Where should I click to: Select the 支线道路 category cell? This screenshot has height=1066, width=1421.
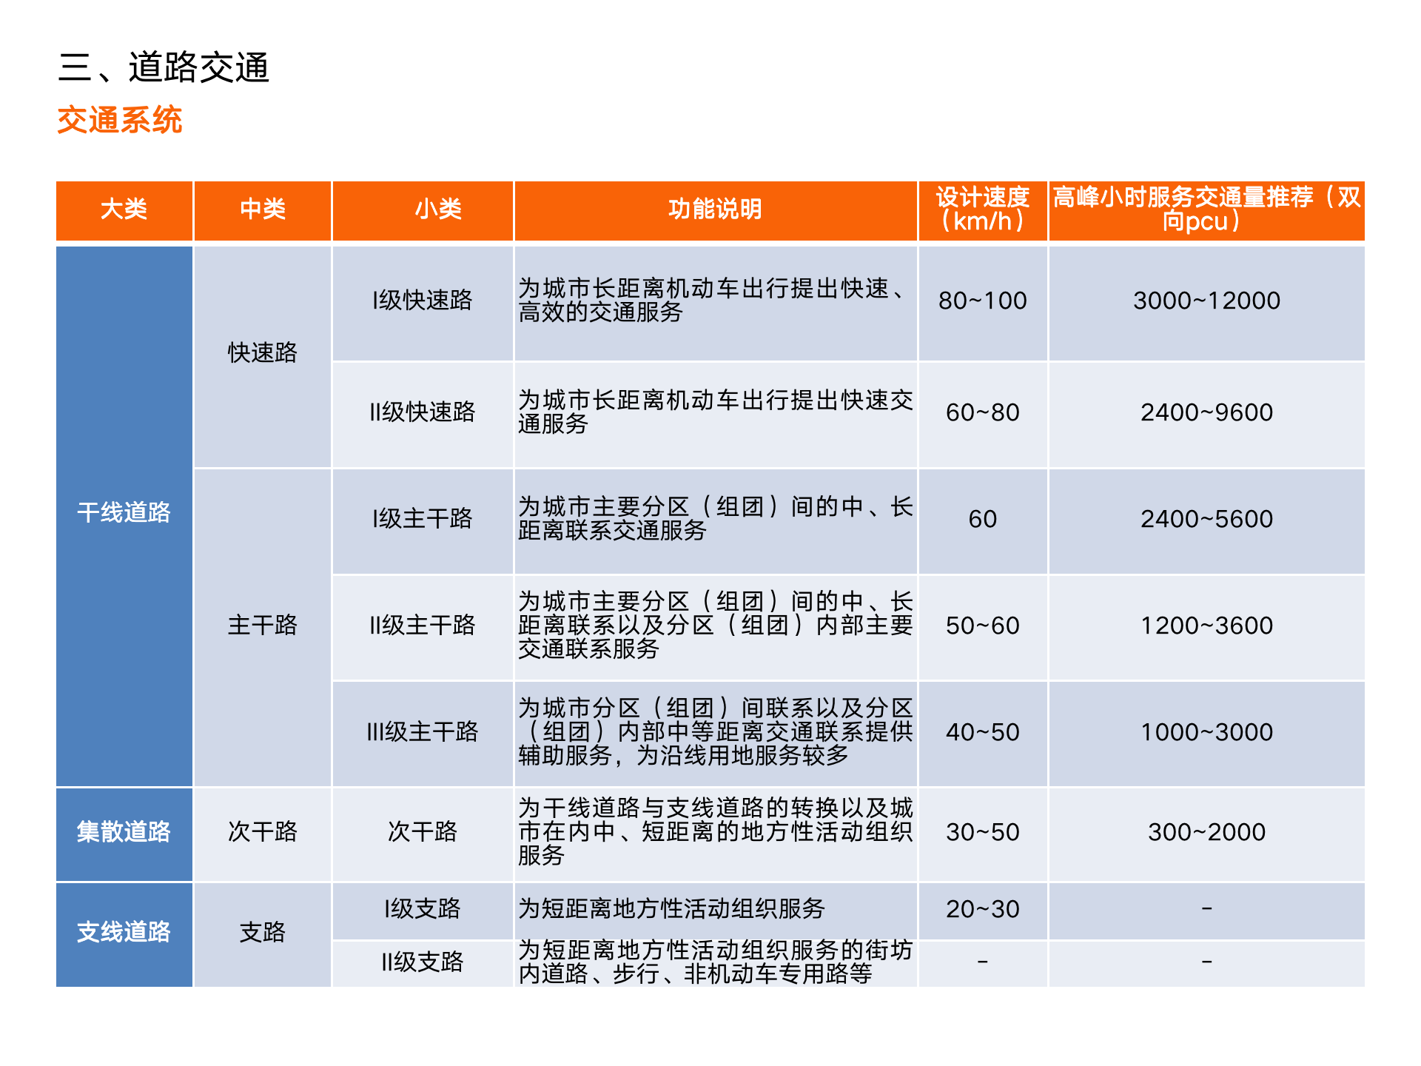coord(124,932)
